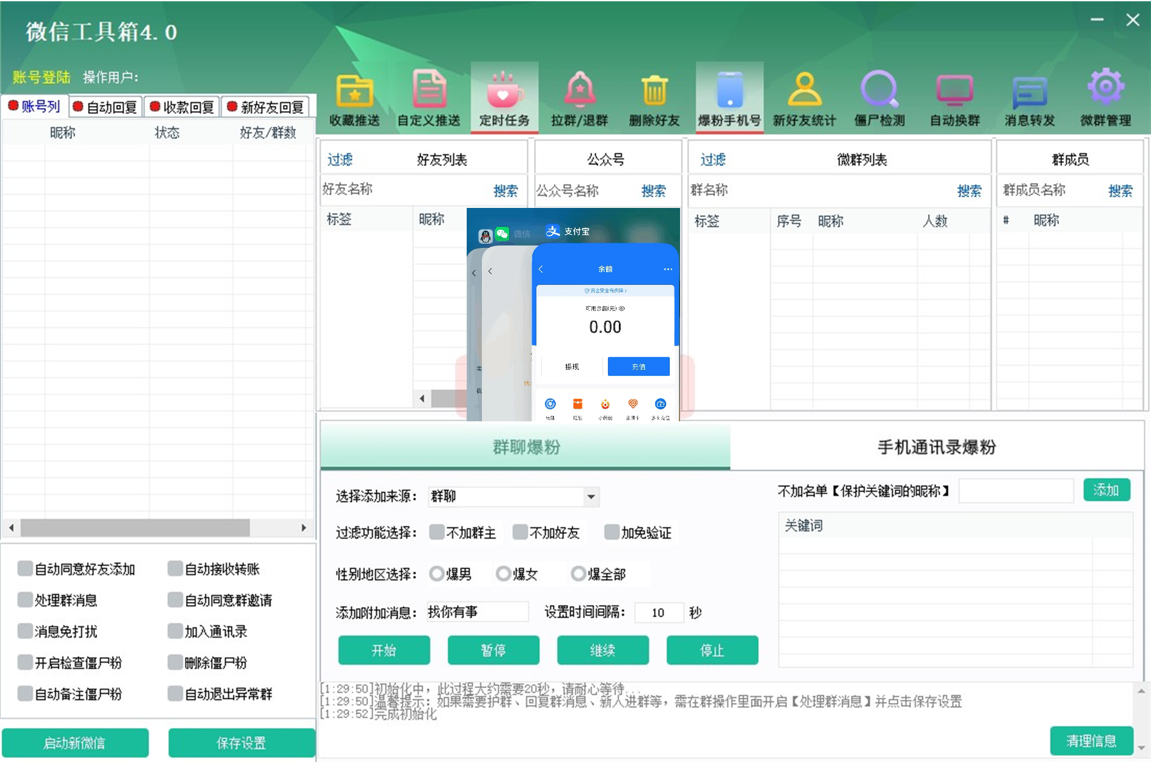This screenshot has width=1151, height=762.
Task: Select the 爆全部 radio button
Action: point(578,573)
